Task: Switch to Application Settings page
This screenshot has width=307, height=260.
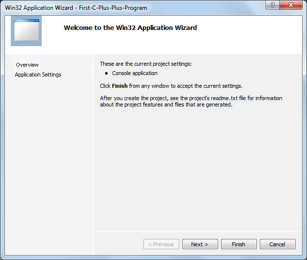Action: pyautogui.click(x=38, y=75)
